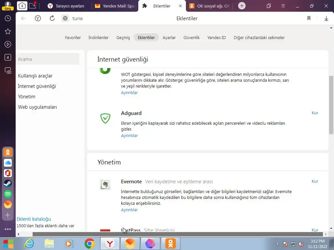Viewport: 334px width, 250px height.
Task: Open the tab collections icon in title bar
Action: 269,6
